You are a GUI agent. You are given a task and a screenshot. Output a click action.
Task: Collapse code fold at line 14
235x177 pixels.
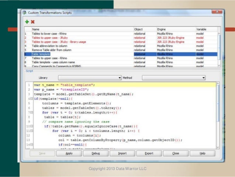coord(31,144)
